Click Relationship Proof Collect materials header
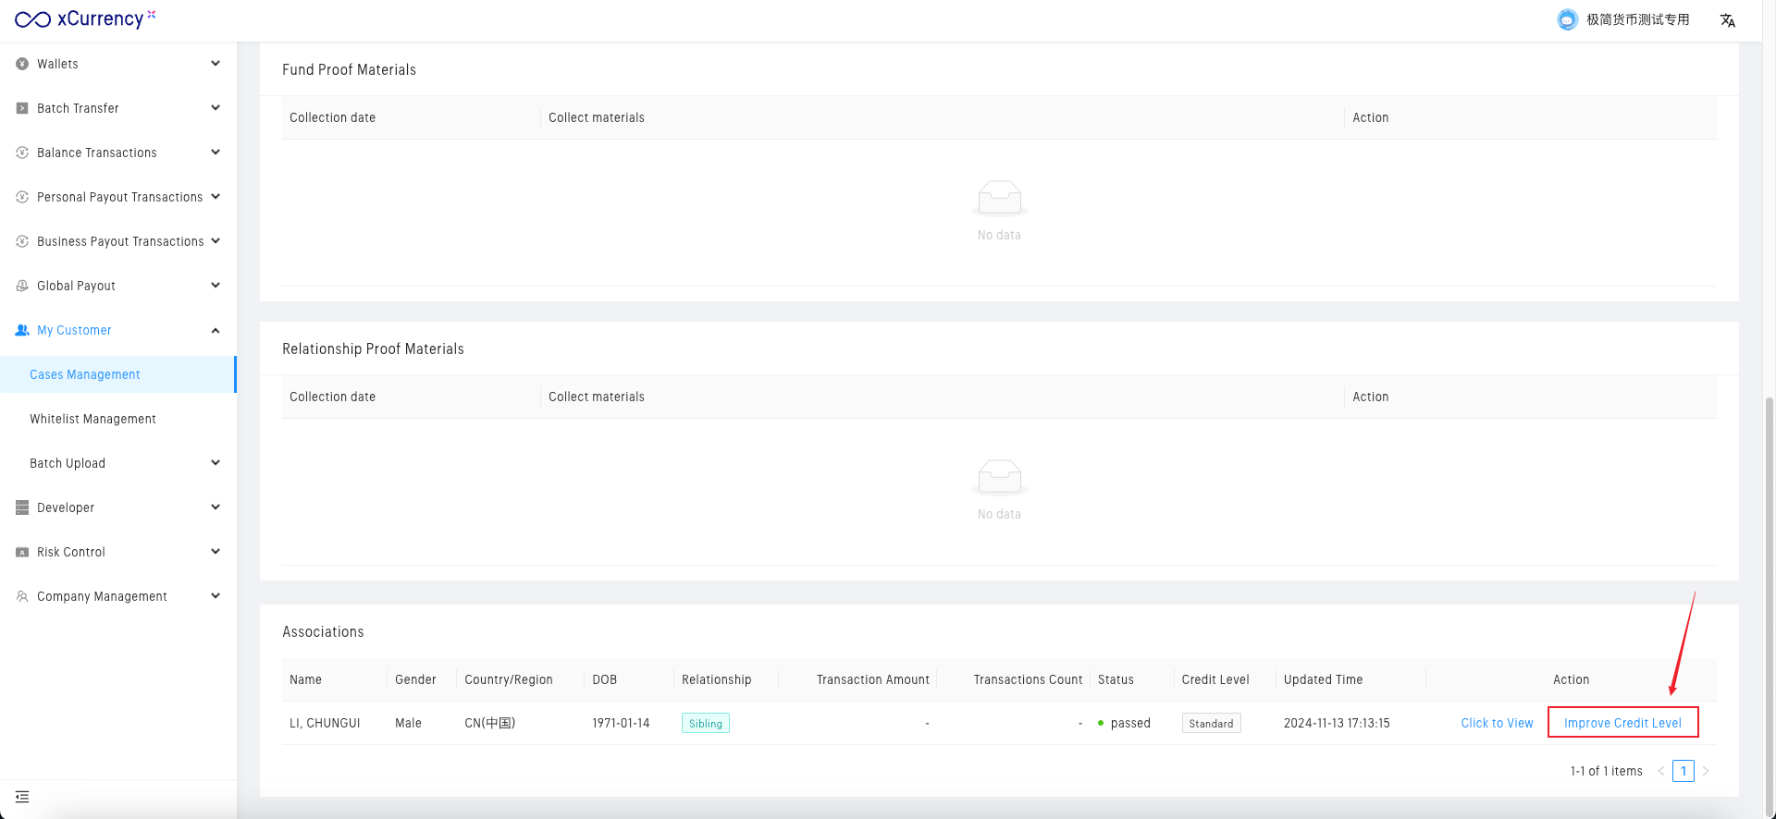The image size is (1776, 819). pyautogui.click(x=597, y=397)
